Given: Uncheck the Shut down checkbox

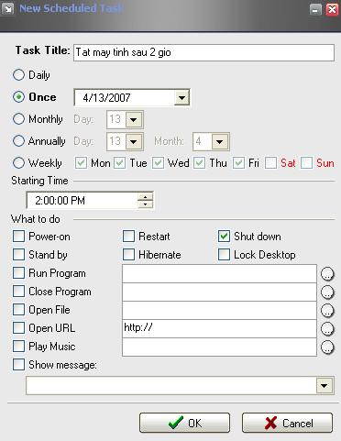Looking at the screenshot, I should click(224, 237).
